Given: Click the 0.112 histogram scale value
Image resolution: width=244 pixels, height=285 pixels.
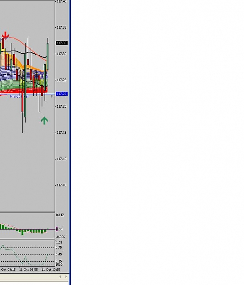Looking at the screenshot, I should point(60,215).
